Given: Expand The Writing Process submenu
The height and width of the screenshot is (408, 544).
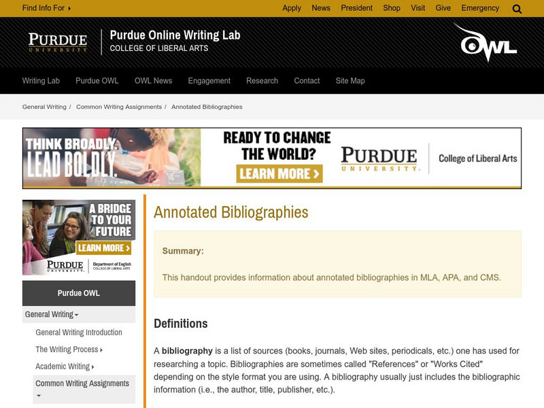Looking at the screenshot, I should (69, 350).
